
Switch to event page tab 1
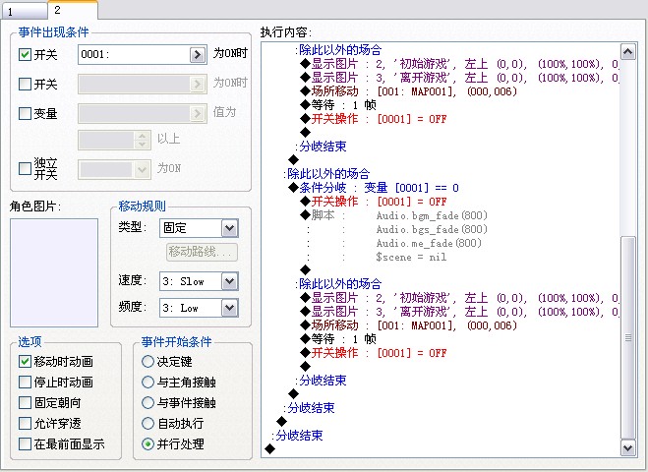24,11
